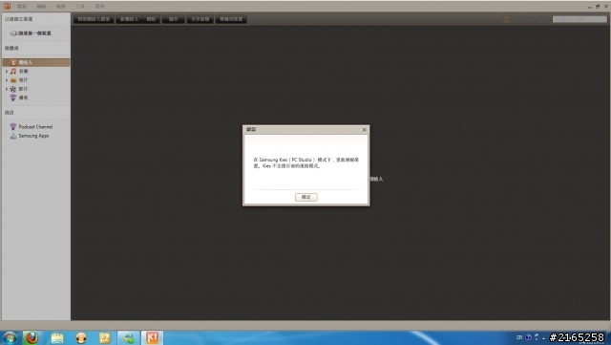Minimize the Kies window
The image size is (611, 345).
(589, 7)
